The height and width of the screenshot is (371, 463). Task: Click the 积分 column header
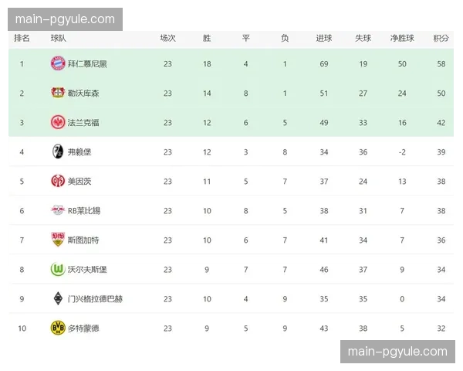pyautogui.click(x=441, y=38)
